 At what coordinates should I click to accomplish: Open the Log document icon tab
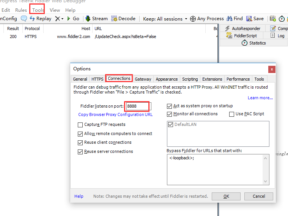[272, 35]
